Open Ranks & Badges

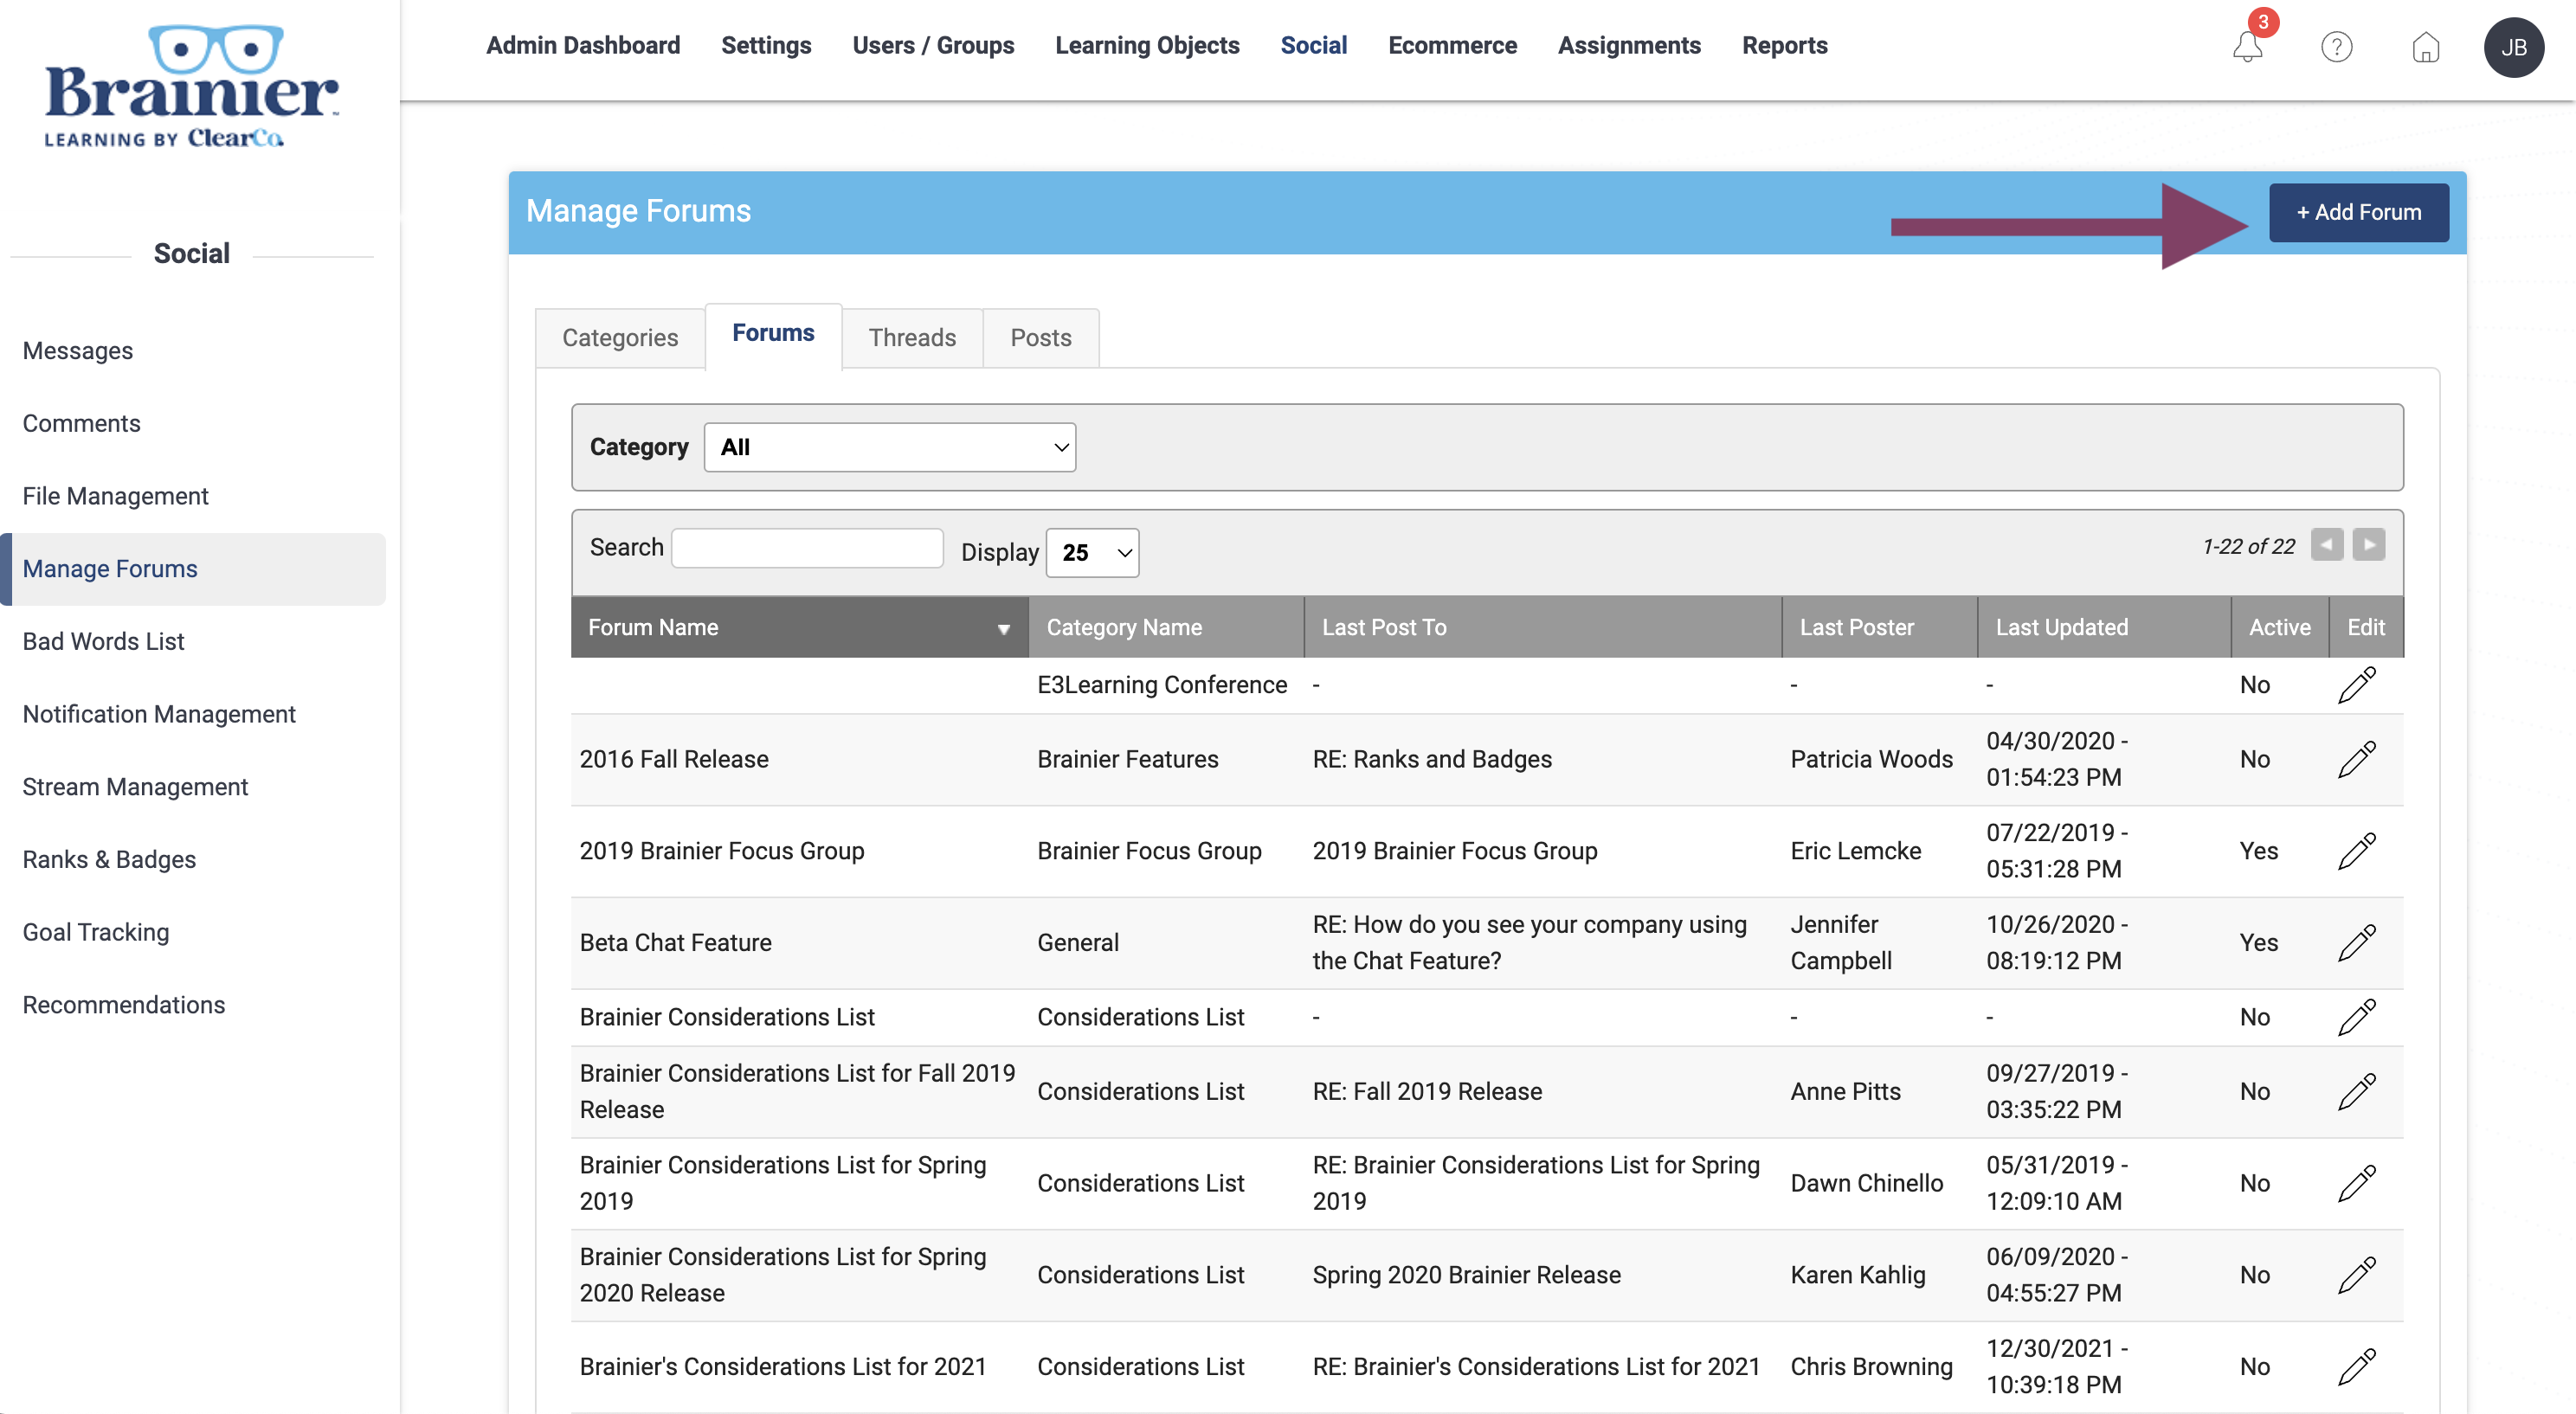coord(109,860)
